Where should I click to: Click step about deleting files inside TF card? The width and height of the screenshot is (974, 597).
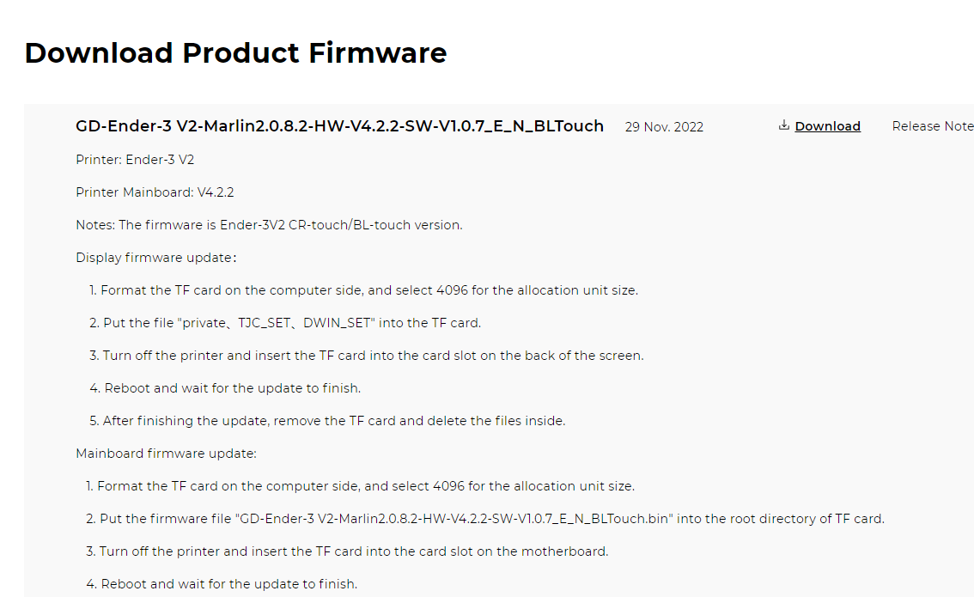point(327,421)
